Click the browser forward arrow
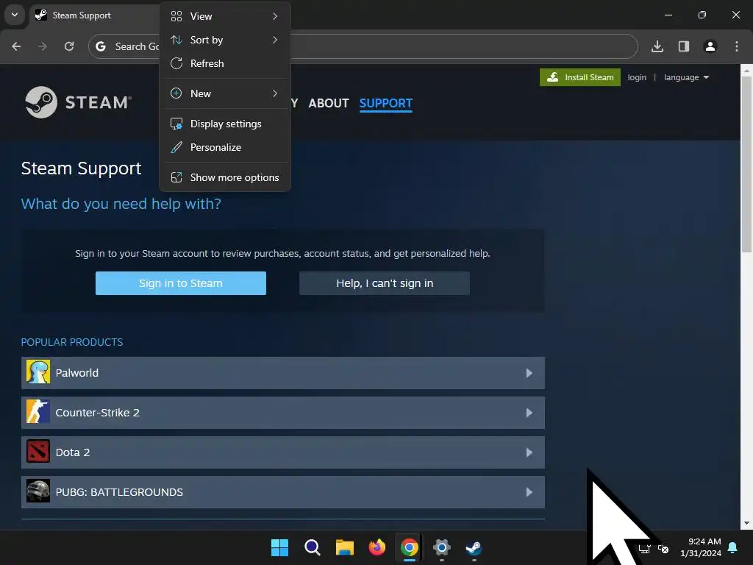753x565 pixels. tap(42, 46)
